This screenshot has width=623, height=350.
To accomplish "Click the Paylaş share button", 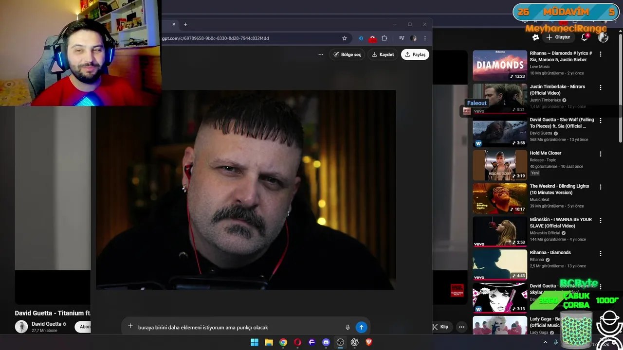I will point(415,54).
